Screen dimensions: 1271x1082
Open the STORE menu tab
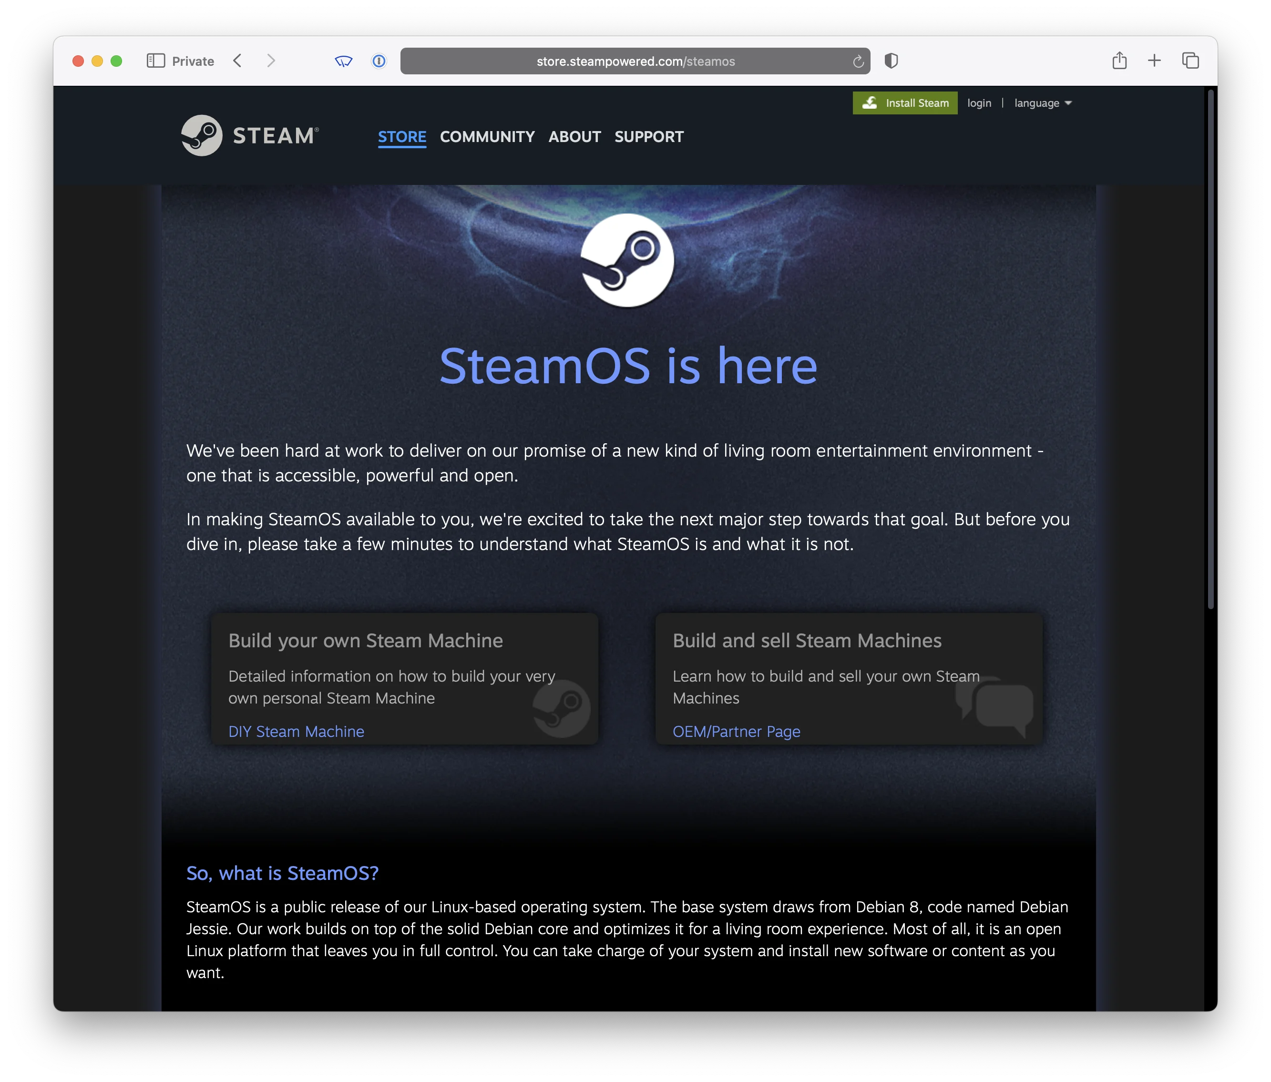pyautogui.click(x=402, y=137)
